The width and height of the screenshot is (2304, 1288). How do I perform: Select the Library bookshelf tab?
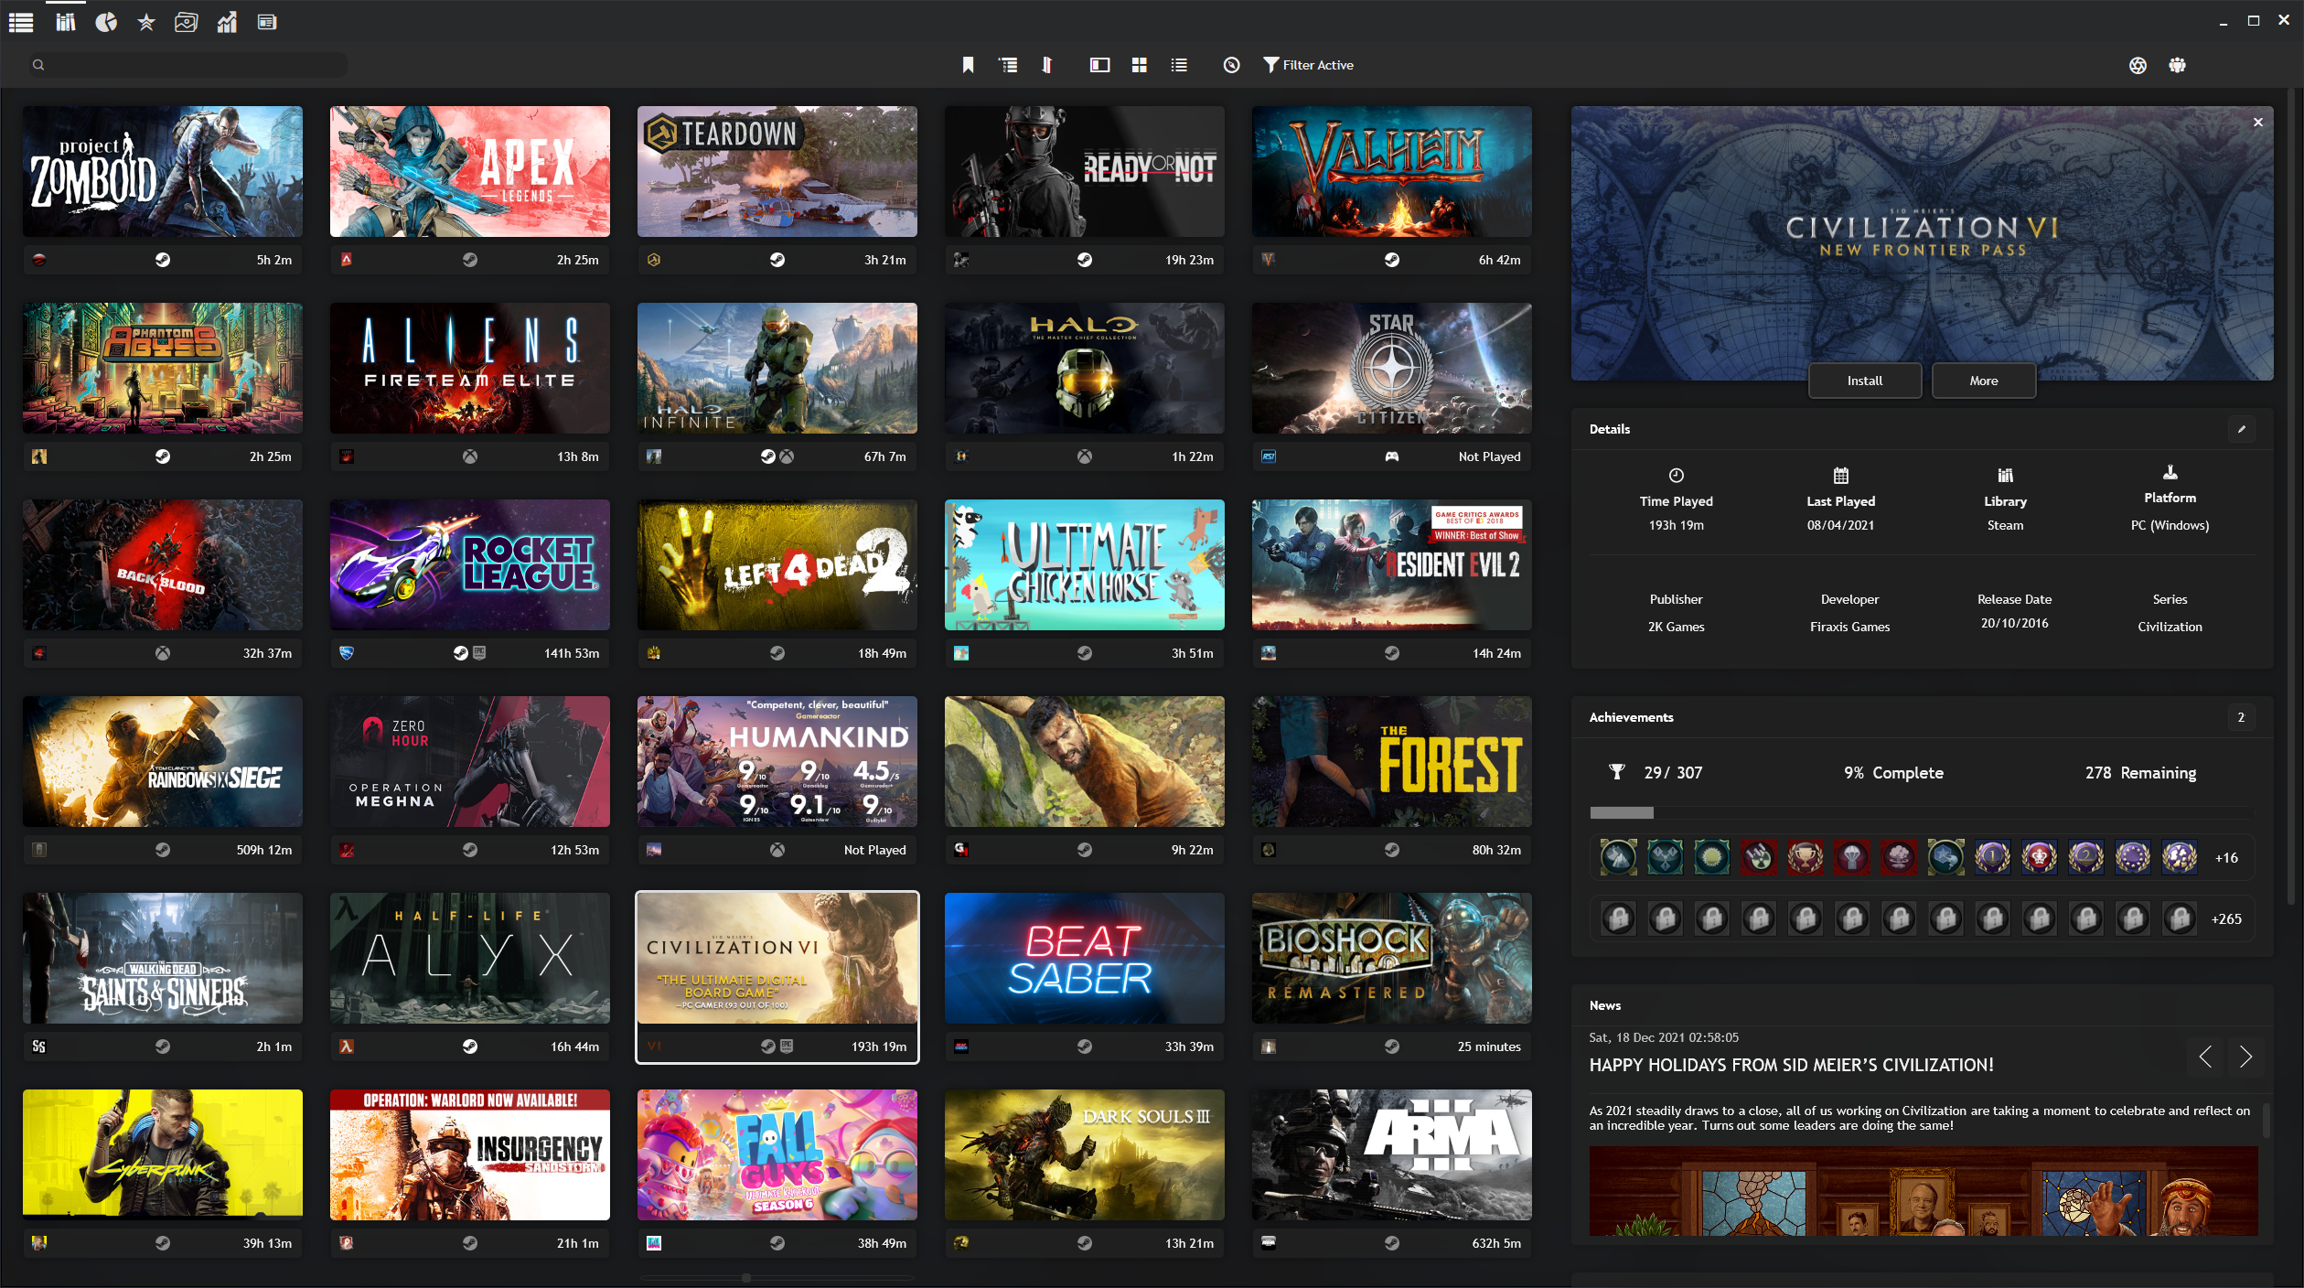[65, 22]
